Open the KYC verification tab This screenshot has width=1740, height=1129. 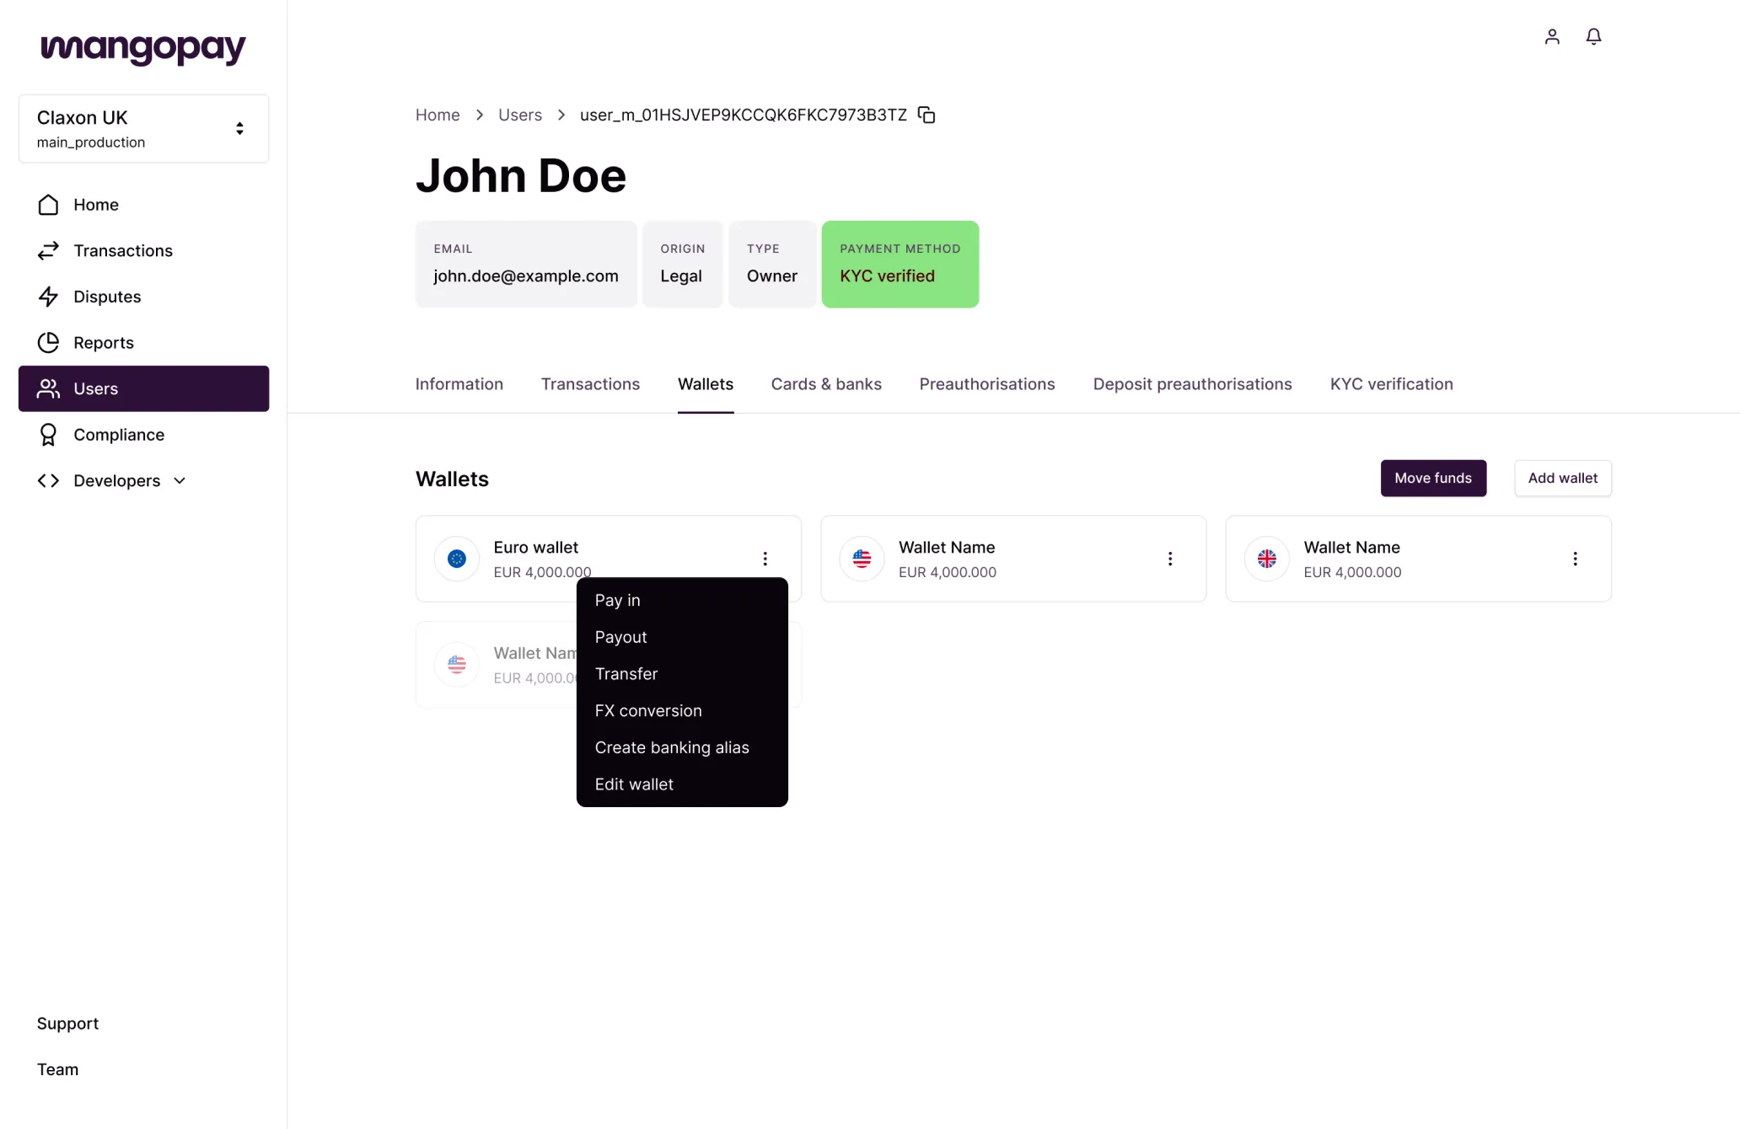click(1391, 384)
